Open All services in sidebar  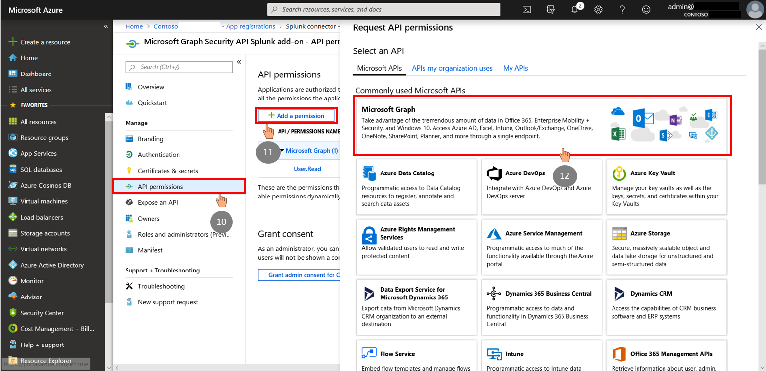(36, 90)
